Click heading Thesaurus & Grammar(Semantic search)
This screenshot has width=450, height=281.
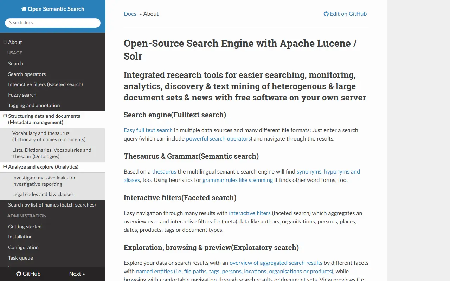coord(191,156)
